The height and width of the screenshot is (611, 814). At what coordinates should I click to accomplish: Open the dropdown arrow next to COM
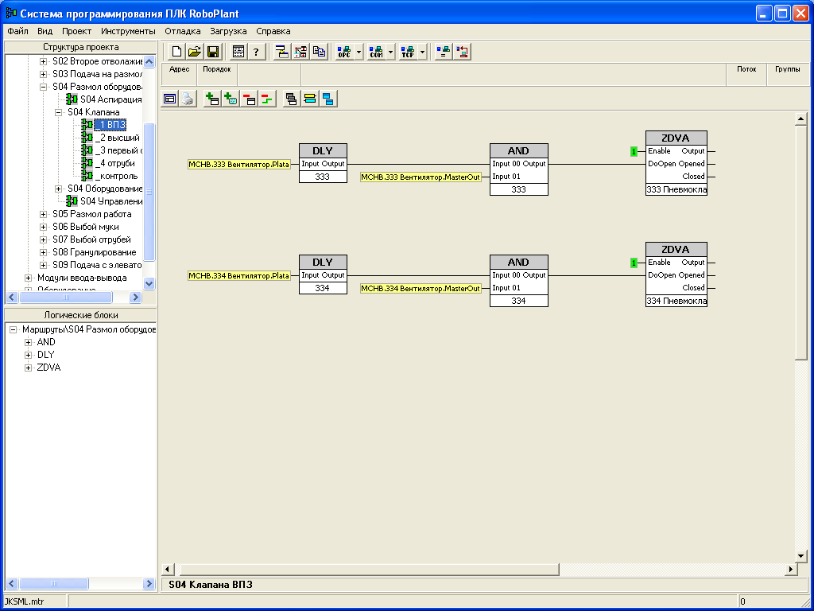(390, 52)
